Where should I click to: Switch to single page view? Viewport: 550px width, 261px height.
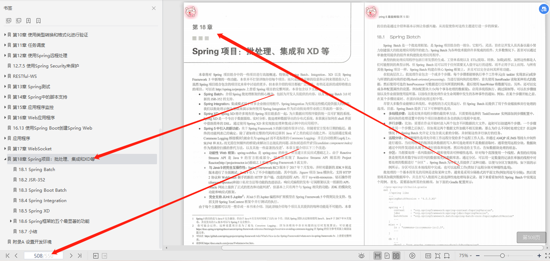[x=387, y=256]
